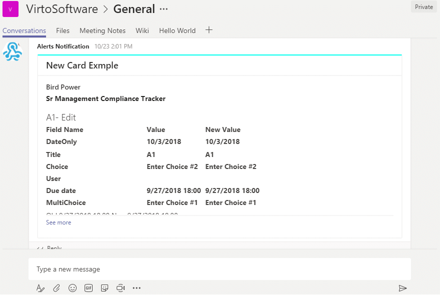Click the MultiChoice field label
Image resolution: width=440 pixels, height=295 pixels.
click(66, 202)
